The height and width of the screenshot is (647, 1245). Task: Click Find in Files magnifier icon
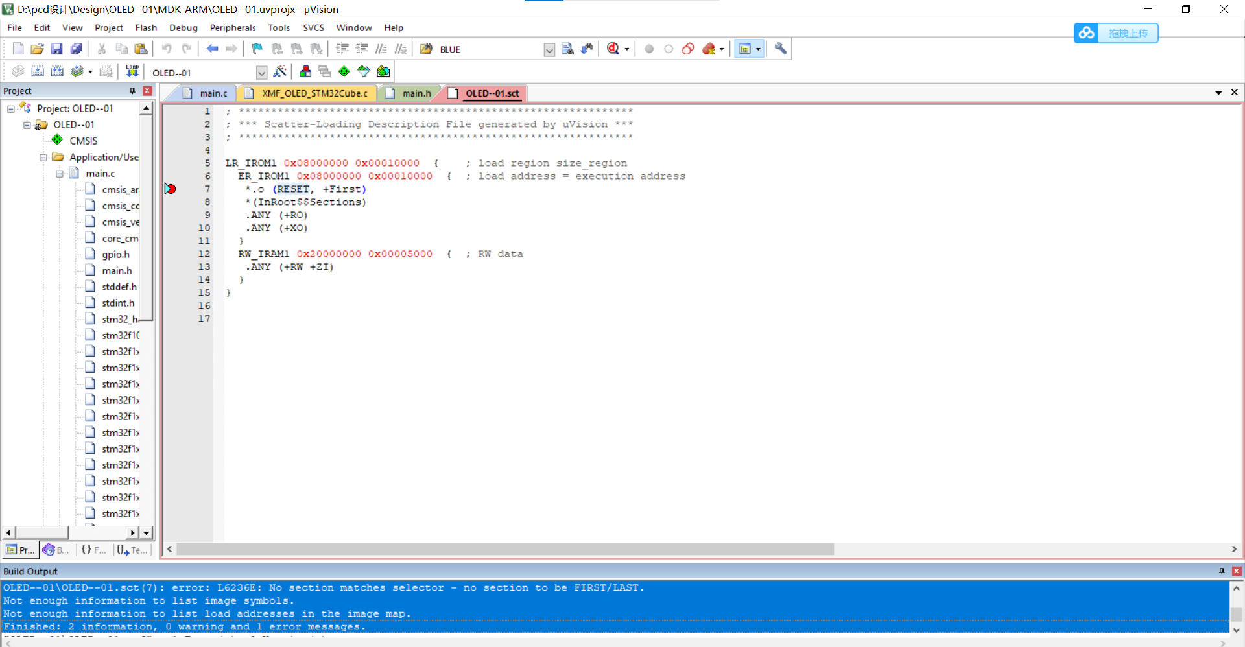pyautogui.click(x=567, y=49)
